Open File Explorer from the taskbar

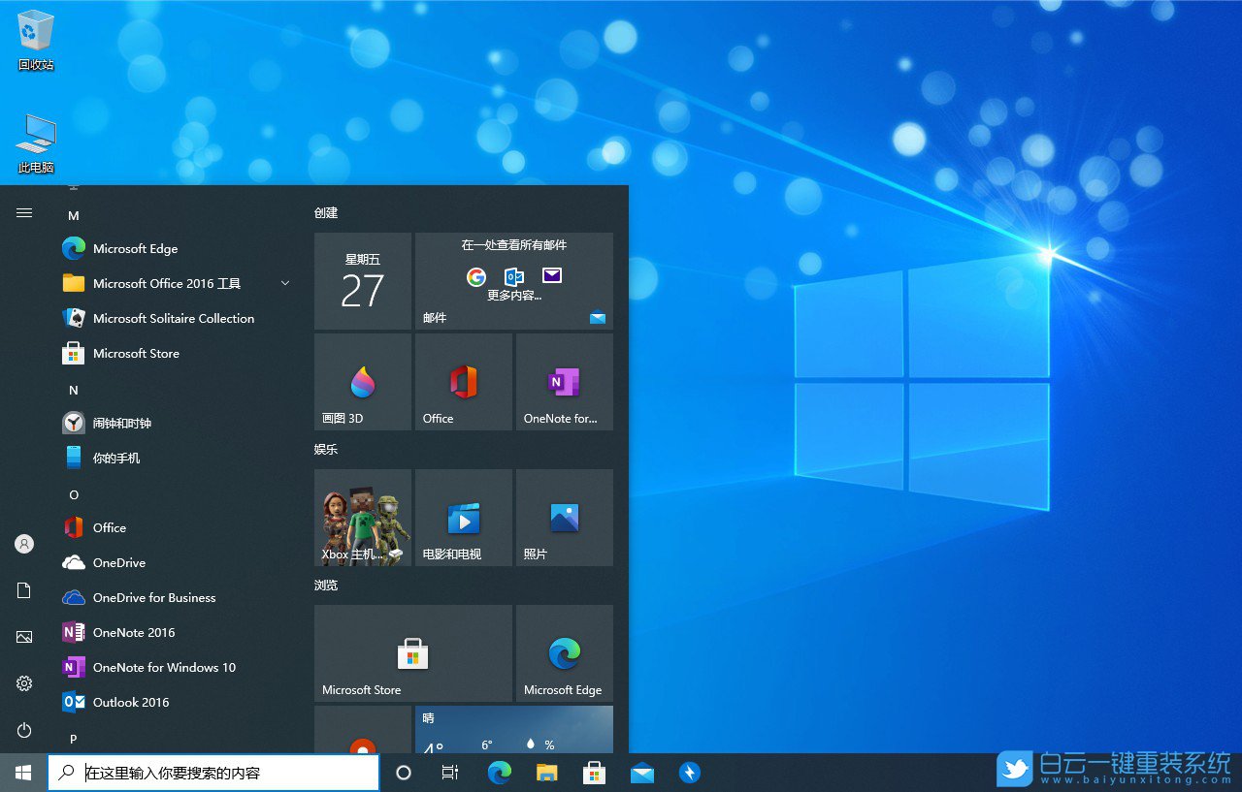(x=546, y=773)
